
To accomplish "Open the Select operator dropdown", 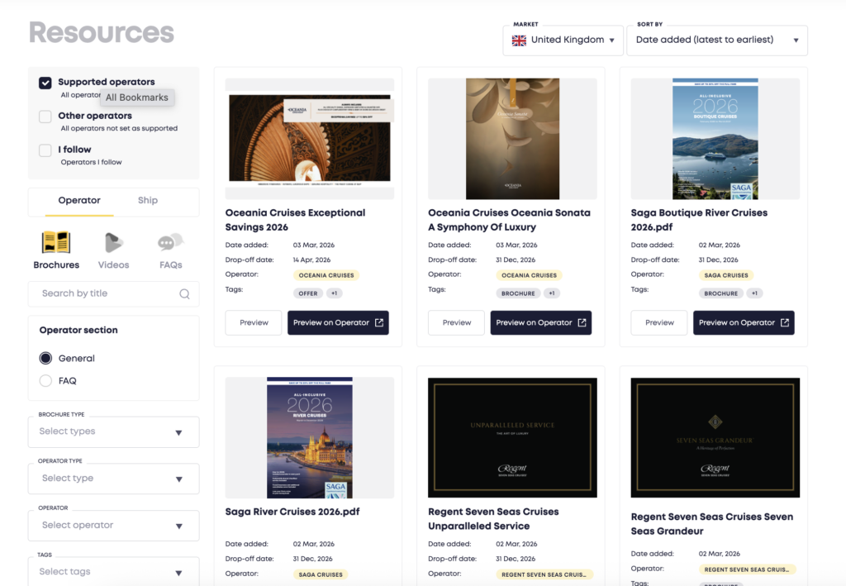I will coord(114,526).
